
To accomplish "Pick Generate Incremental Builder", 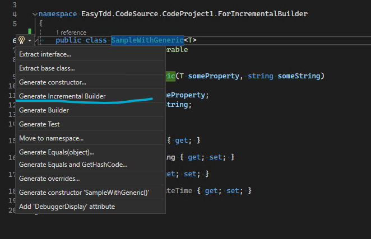I will pos(90,96).
